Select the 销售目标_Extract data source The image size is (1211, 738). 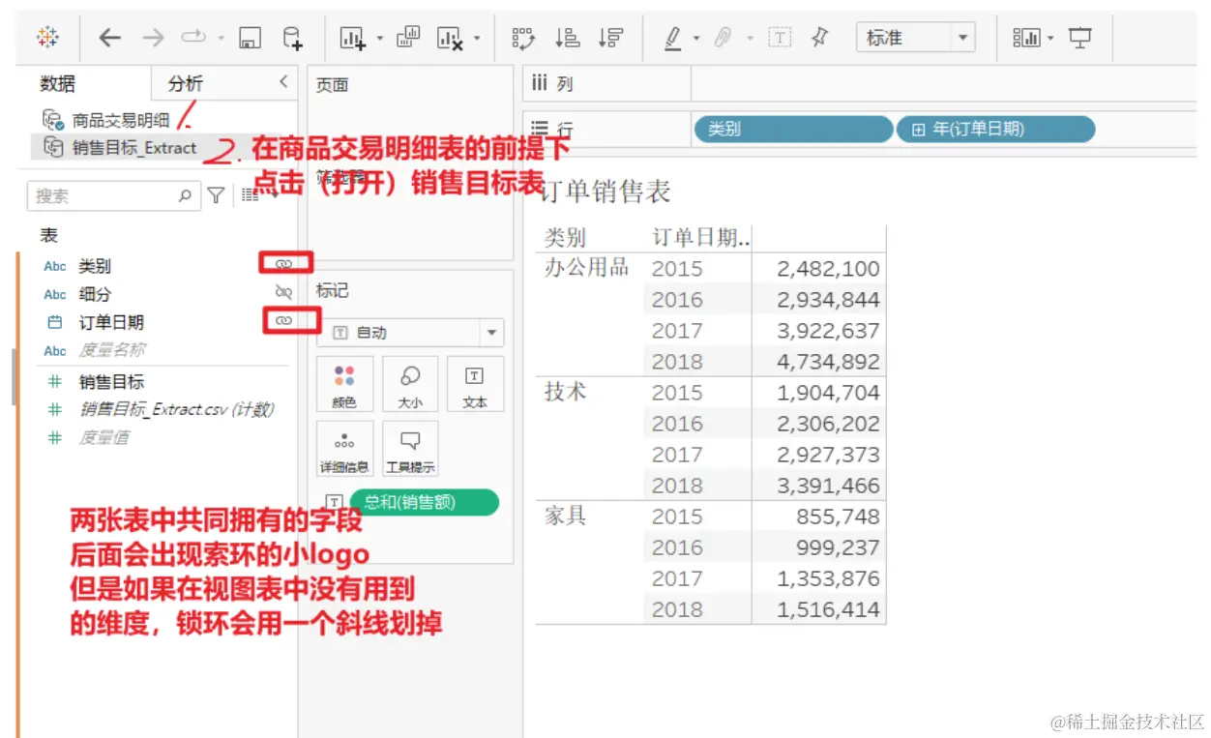click(134, 148)
